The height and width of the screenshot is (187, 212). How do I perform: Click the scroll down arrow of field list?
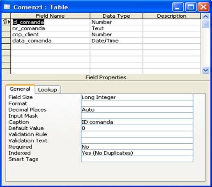206,70
